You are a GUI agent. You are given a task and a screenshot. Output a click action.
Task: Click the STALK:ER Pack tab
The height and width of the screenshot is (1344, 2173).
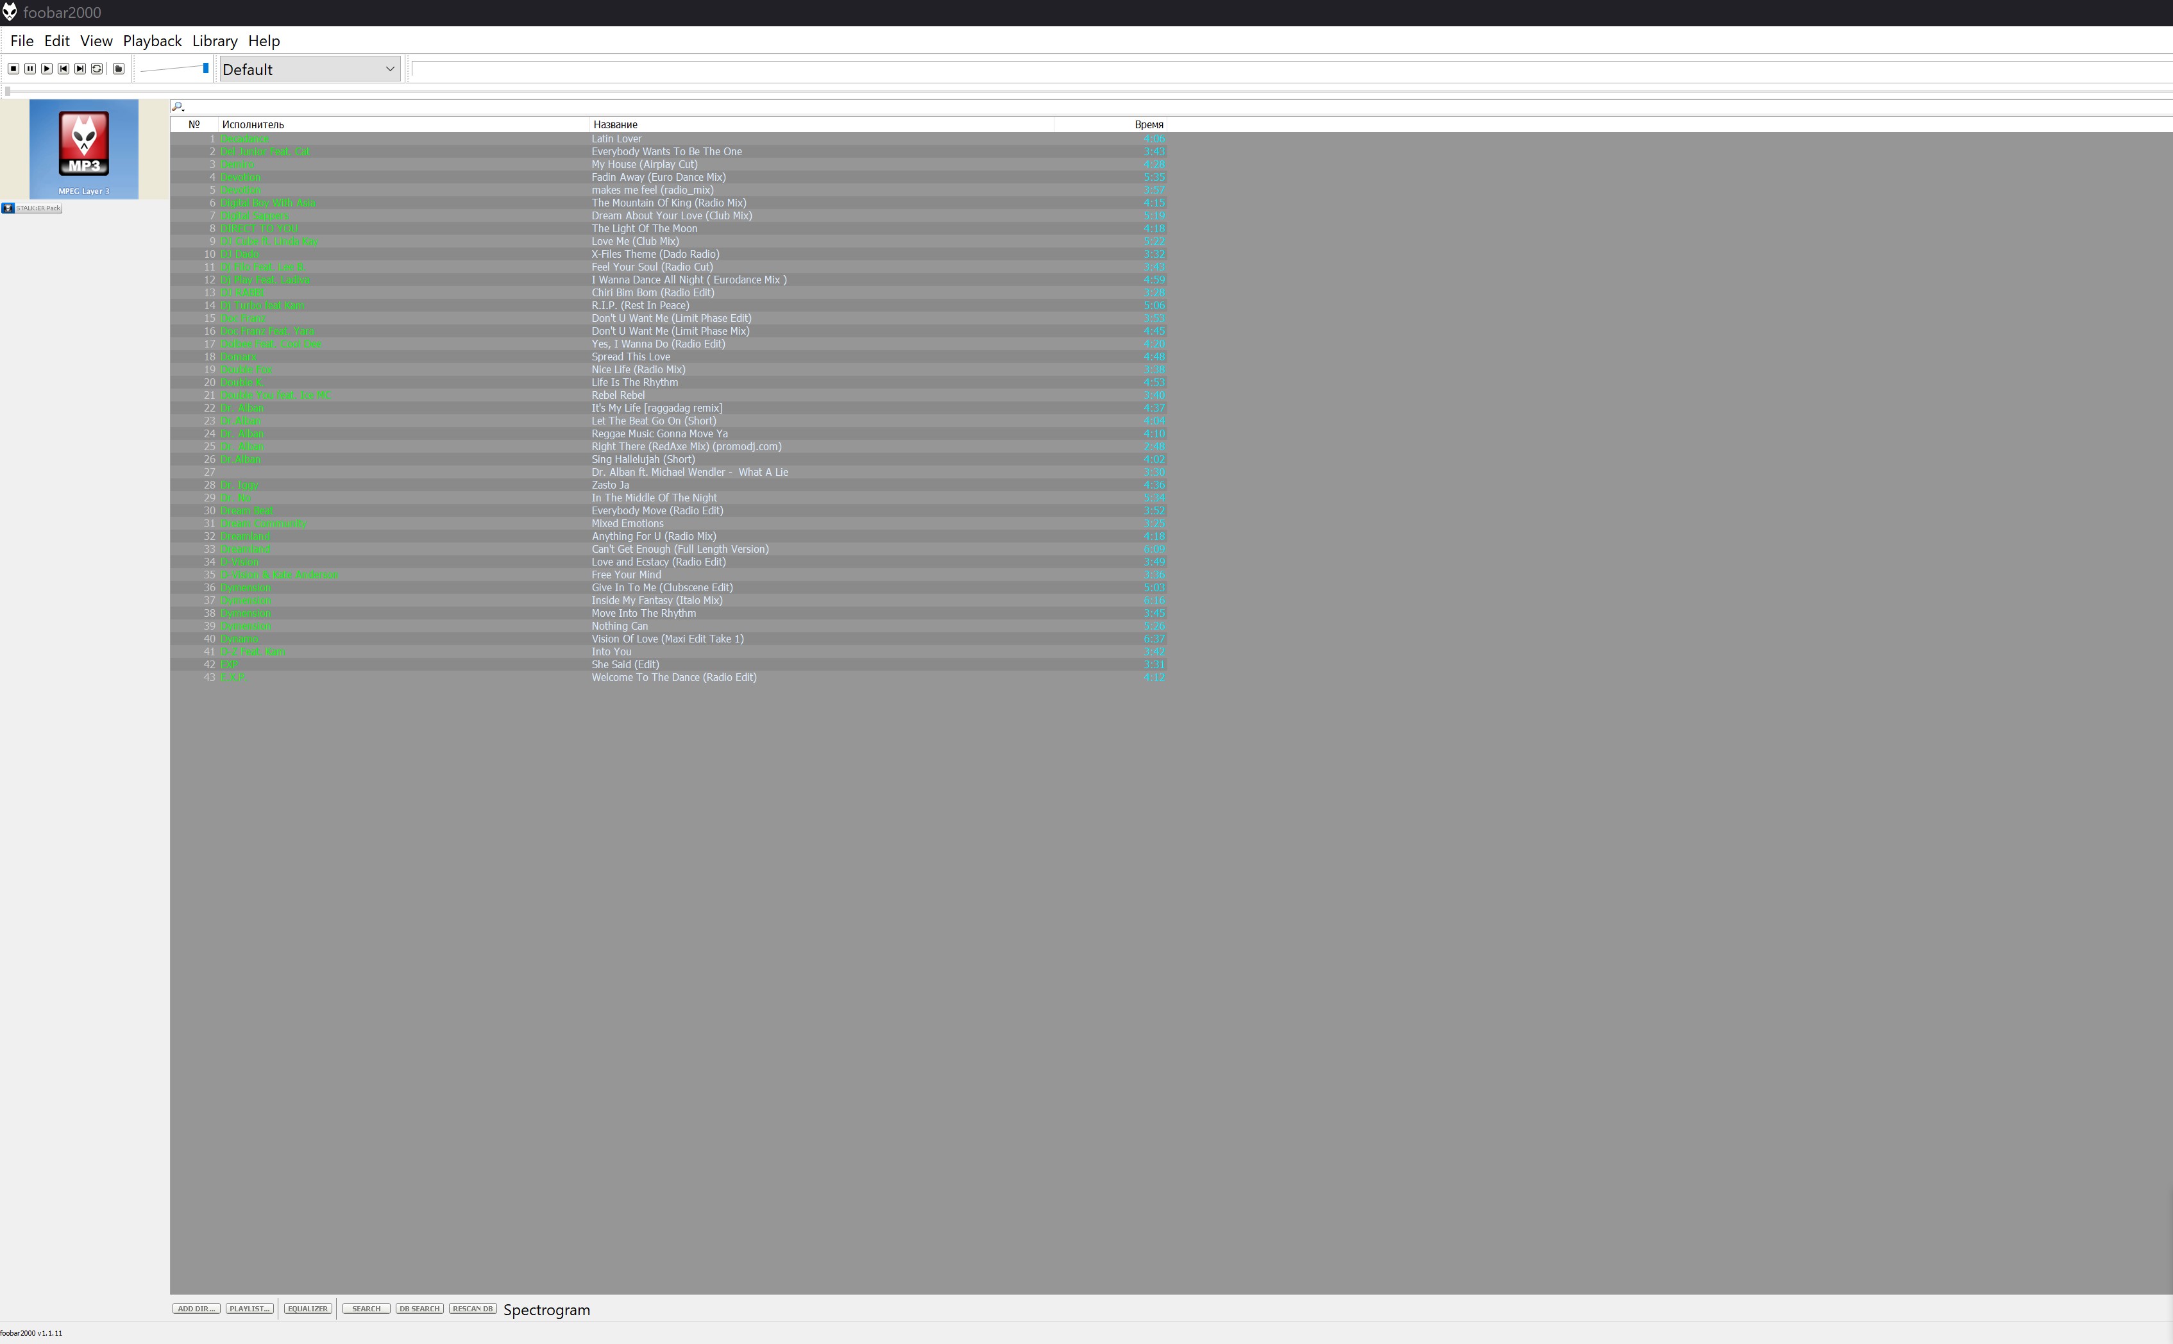click(x=32, y=208)
